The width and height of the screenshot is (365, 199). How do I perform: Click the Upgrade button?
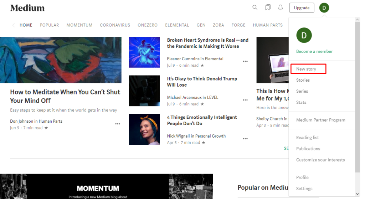(x=302, y=8)
